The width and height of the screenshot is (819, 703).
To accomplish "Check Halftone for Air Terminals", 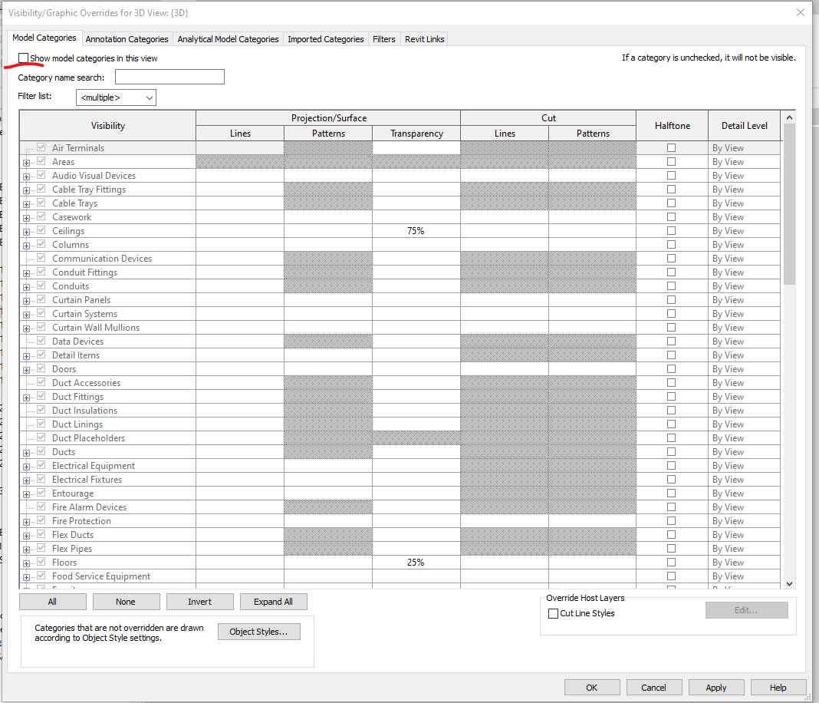I will coord(671,147).
